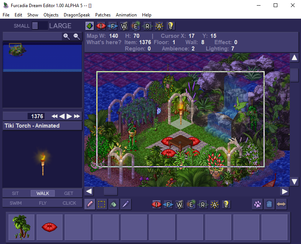
Task: Toggle the CLICK flag
Action: pos(69,203)
